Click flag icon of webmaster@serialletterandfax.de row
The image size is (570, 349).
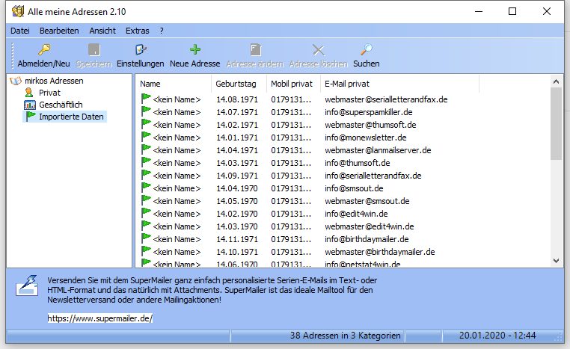point(146,99)
